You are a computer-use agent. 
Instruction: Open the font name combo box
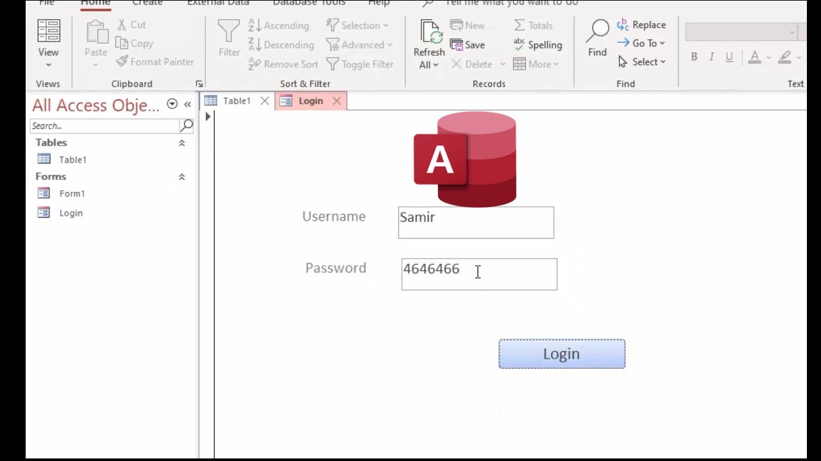pos(741,32)
